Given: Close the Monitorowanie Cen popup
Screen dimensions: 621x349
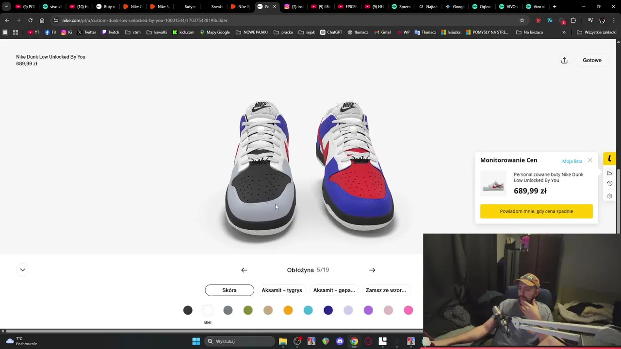Looking at the screenshot, I should (x=590, y=160).
